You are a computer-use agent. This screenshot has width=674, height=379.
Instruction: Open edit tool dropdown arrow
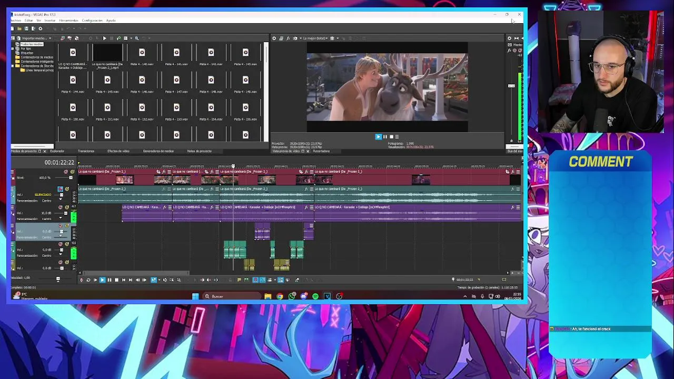[158, 280]
